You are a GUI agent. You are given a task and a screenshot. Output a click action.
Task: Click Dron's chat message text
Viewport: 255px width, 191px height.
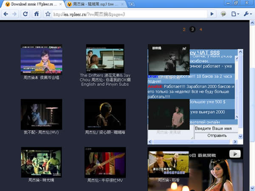tap(190, 79)
